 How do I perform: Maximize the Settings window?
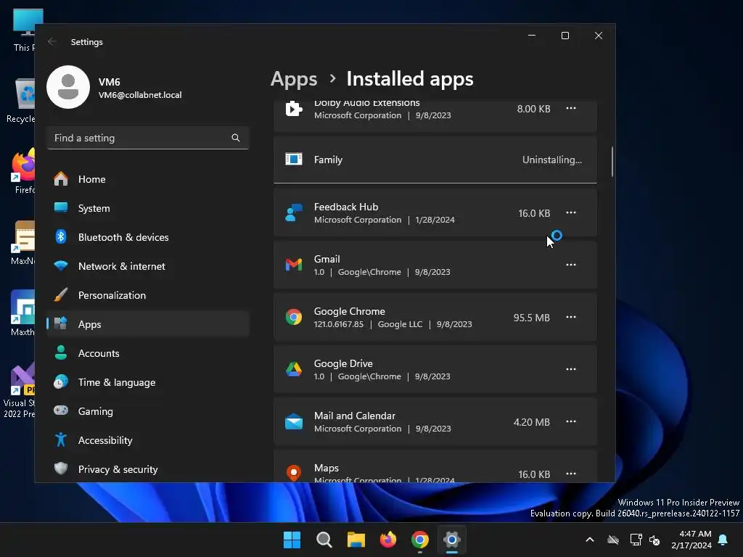pos(565,36)
